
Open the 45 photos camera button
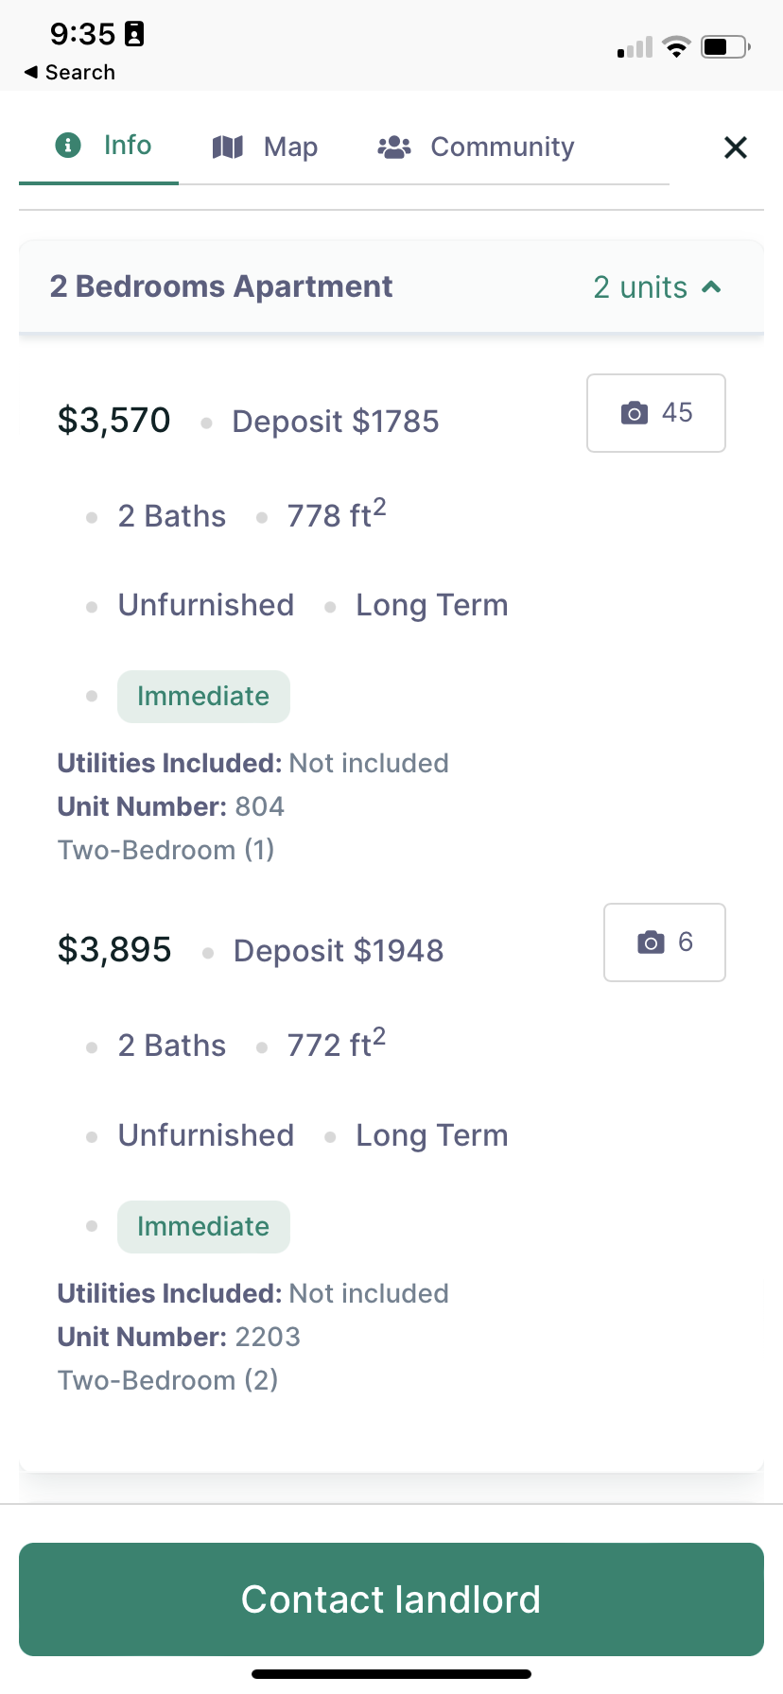click(x=656, y=413)
